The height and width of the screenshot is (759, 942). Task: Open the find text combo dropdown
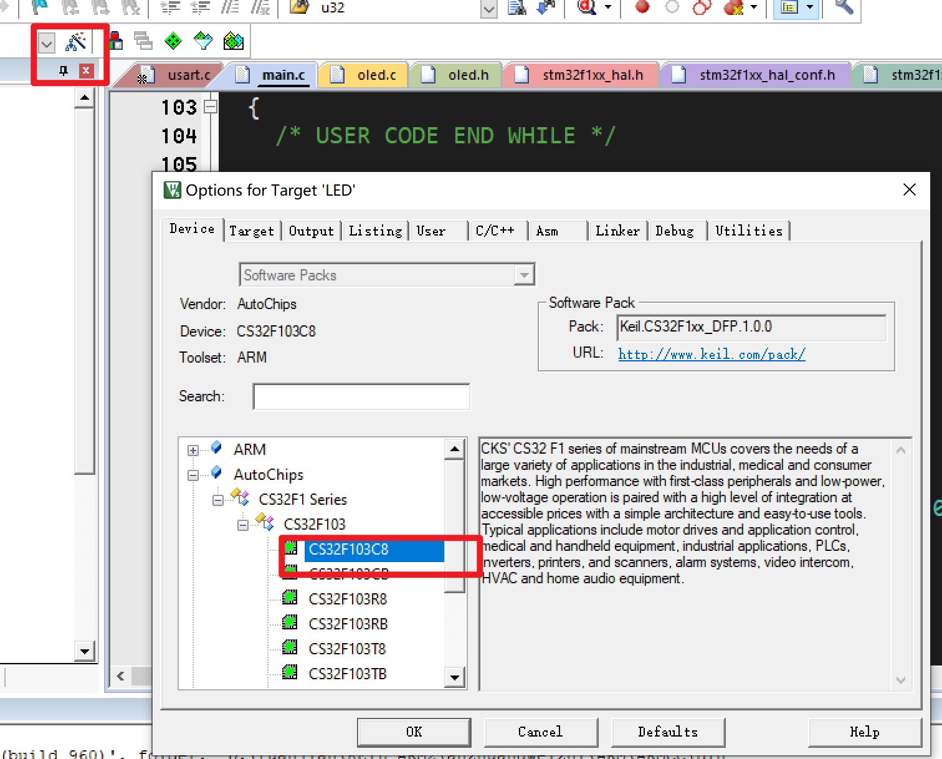point(489,9)
